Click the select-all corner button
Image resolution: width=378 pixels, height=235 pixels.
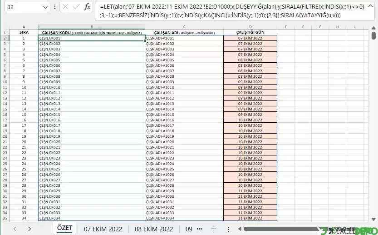[x=5, y=27]
